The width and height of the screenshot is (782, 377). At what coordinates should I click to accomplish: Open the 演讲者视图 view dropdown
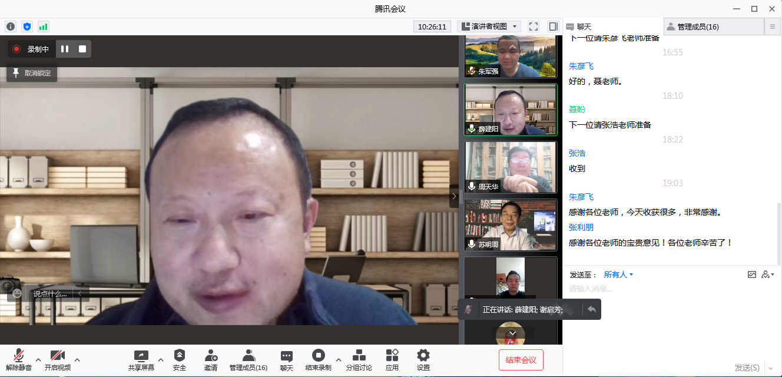[x=489, y=27]
